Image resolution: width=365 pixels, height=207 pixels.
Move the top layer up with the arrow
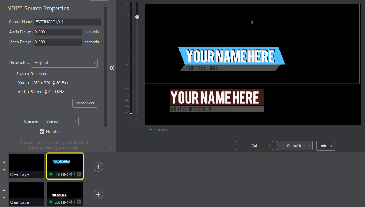click(4, 162)
